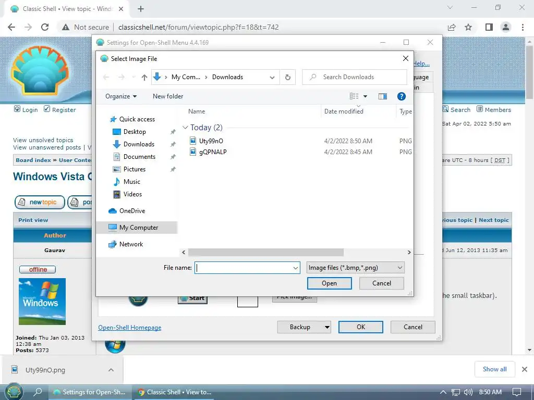This screenshot has height=400, width=534.
Task: Click the view layout icon in dialog toolbar
Action: coord(354,96)
